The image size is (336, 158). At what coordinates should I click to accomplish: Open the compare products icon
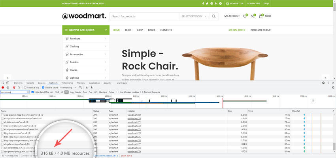253,16
